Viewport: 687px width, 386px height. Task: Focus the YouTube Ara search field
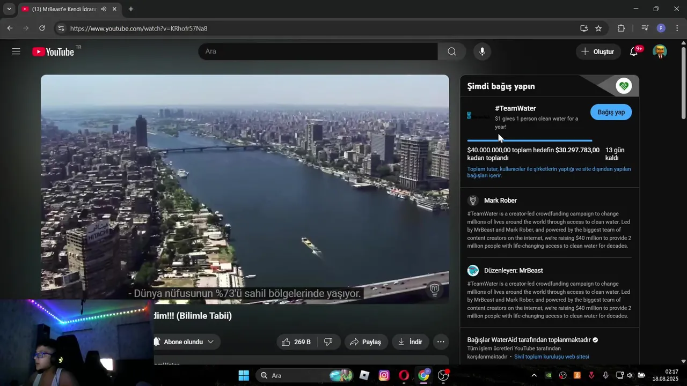[x=318, y=51]
